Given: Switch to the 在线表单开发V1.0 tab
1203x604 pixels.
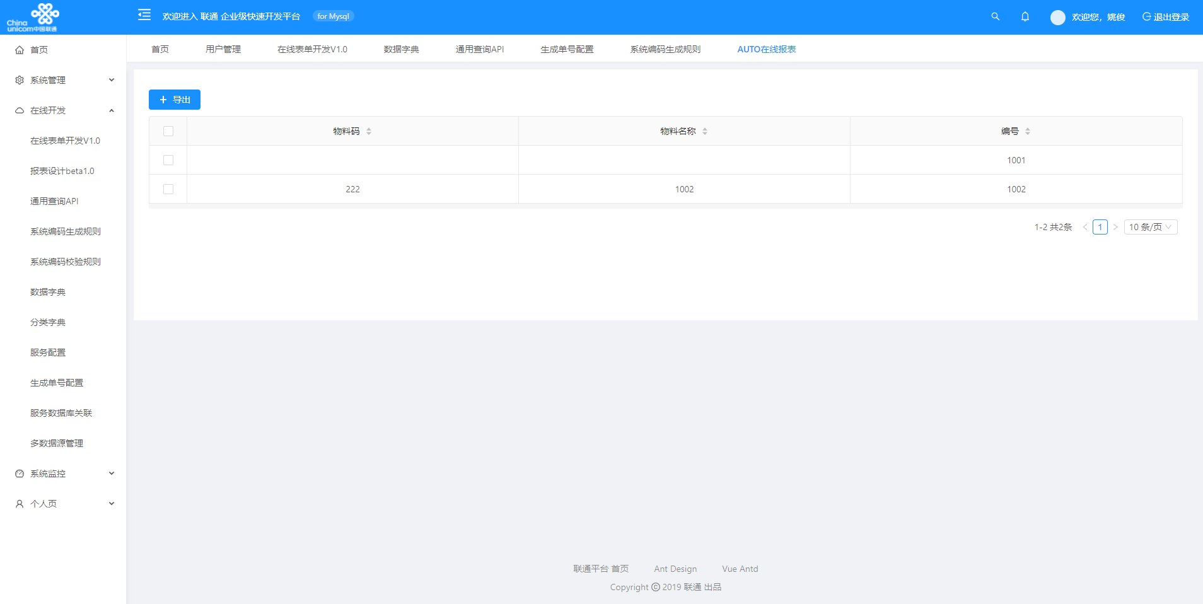Looking at the screenshot, I should (x=312, y=49).
